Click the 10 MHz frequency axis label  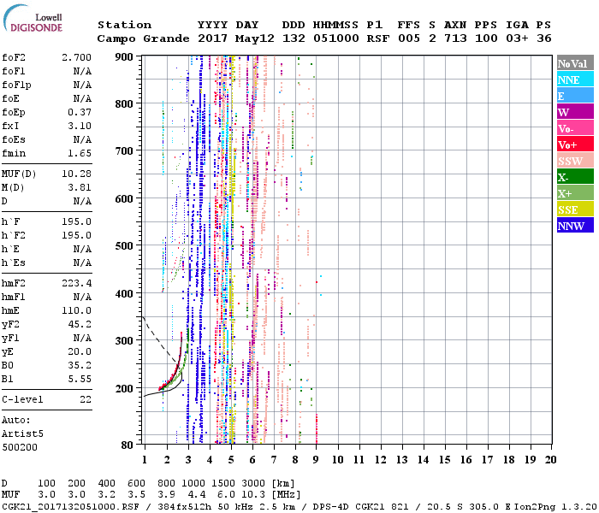tap(337, 460)
